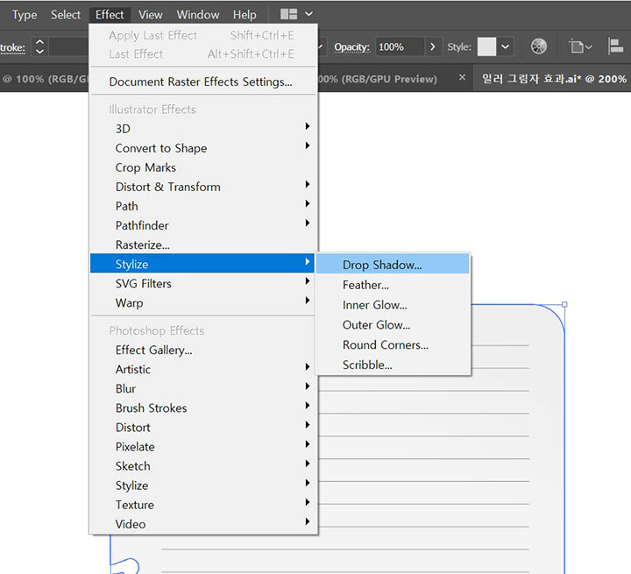The height and width of the screenshot is (574, 631).
Task: Open the Brush Strokes submenu
Action: point(203,407)
